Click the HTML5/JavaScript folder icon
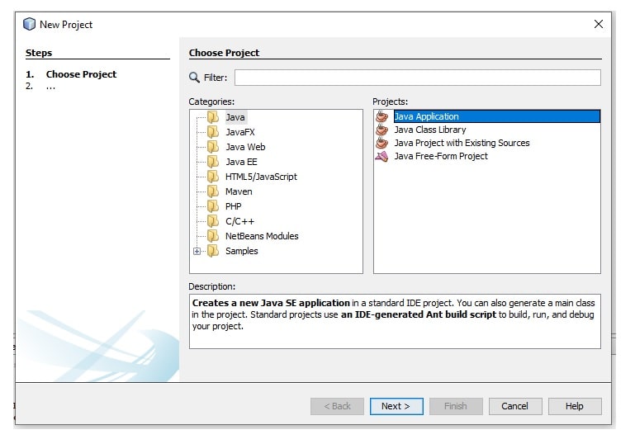 213,177
